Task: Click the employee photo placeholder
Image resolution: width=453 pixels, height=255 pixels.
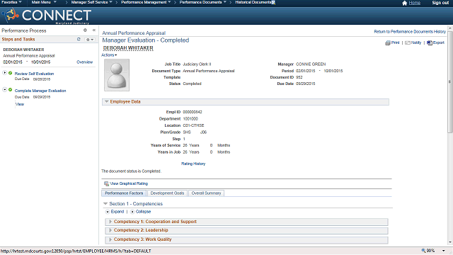Action: [x=117, y=75]
